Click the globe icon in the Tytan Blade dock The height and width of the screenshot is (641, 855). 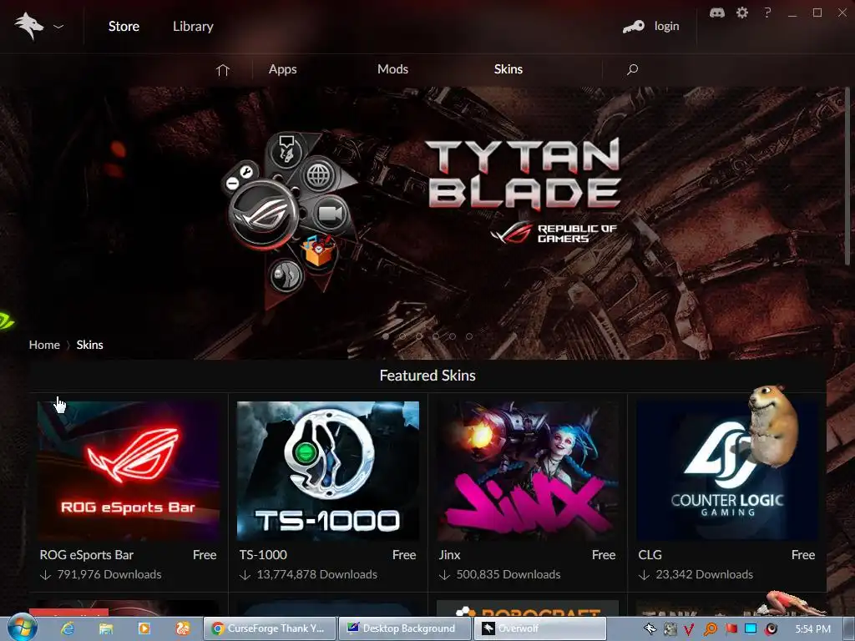(319, 175)
